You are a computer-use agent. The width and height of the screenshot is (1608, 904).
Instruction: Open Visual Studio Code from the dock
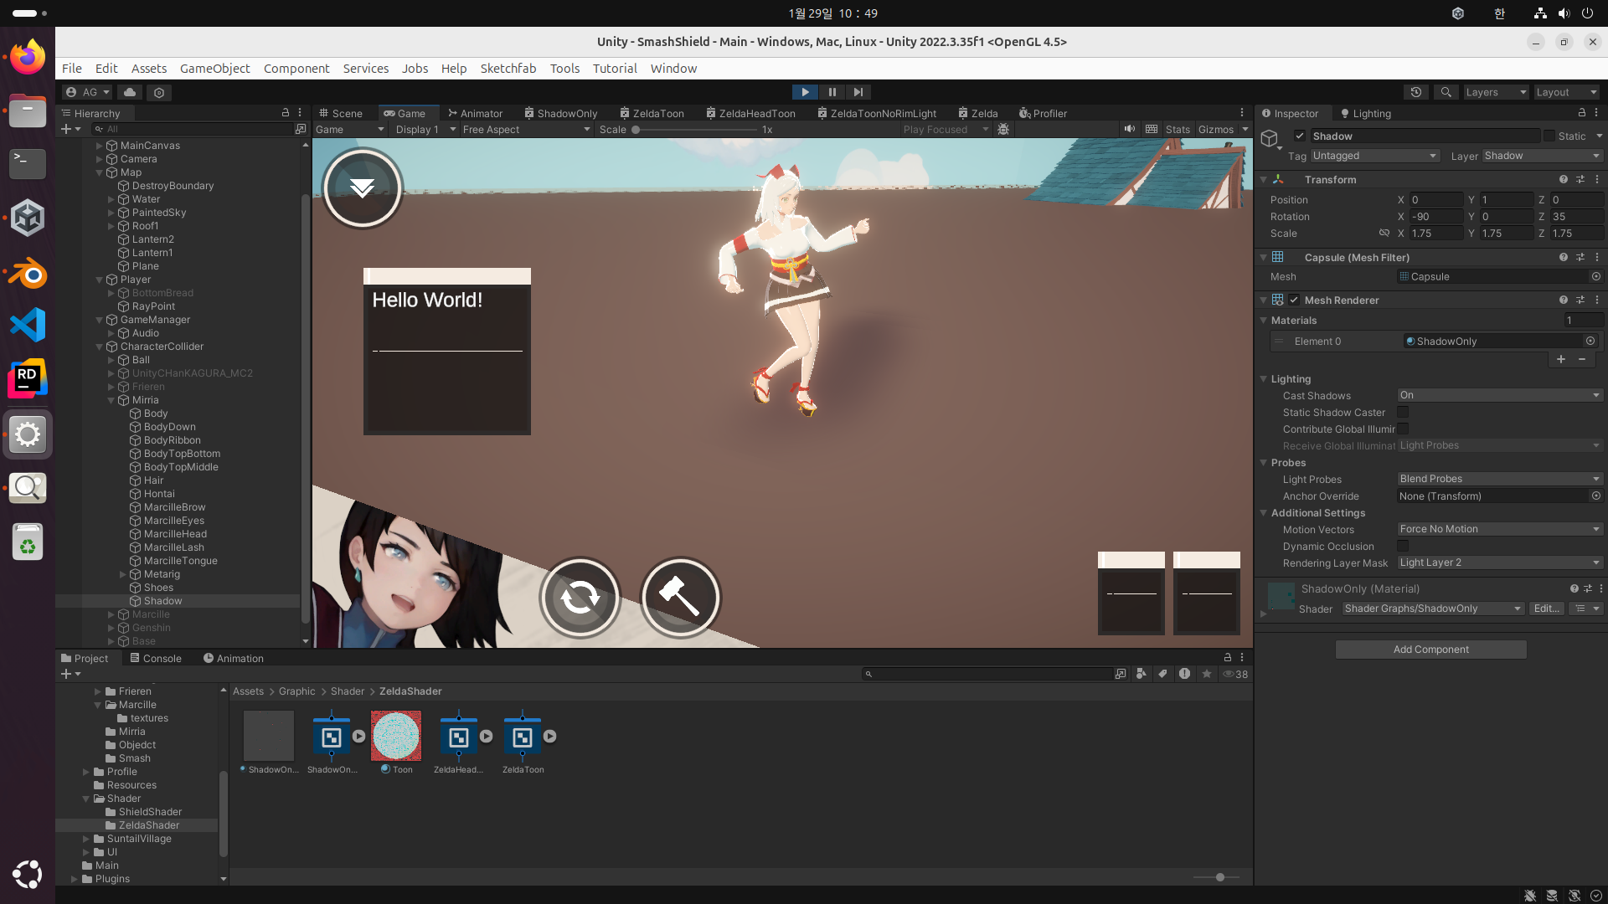28,325
